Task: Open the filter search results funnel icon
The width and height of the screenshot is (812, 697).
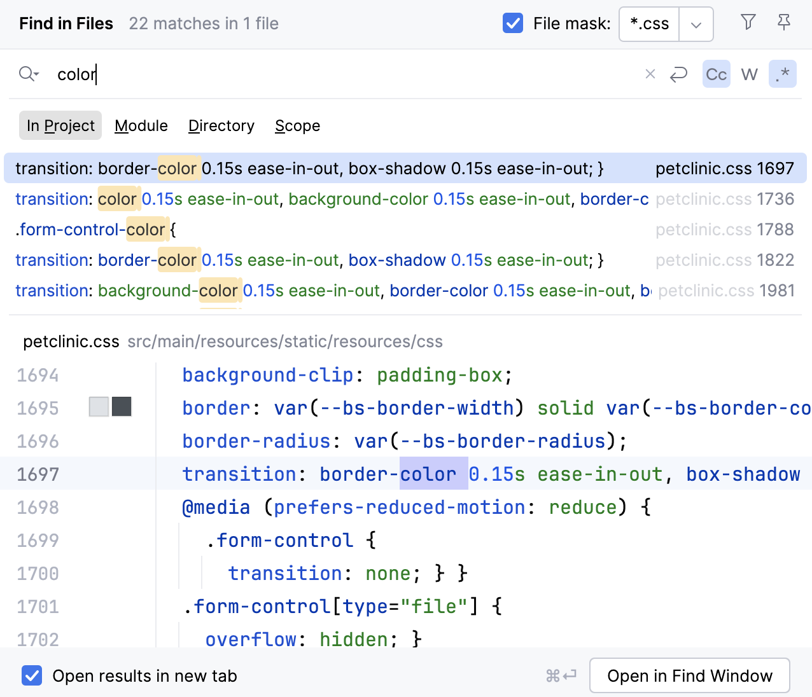Action: pos(748,23)
